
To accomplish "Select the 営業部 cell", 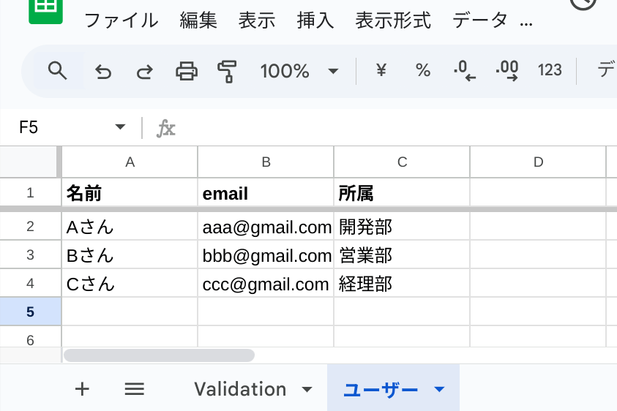I will click(402, 254).
